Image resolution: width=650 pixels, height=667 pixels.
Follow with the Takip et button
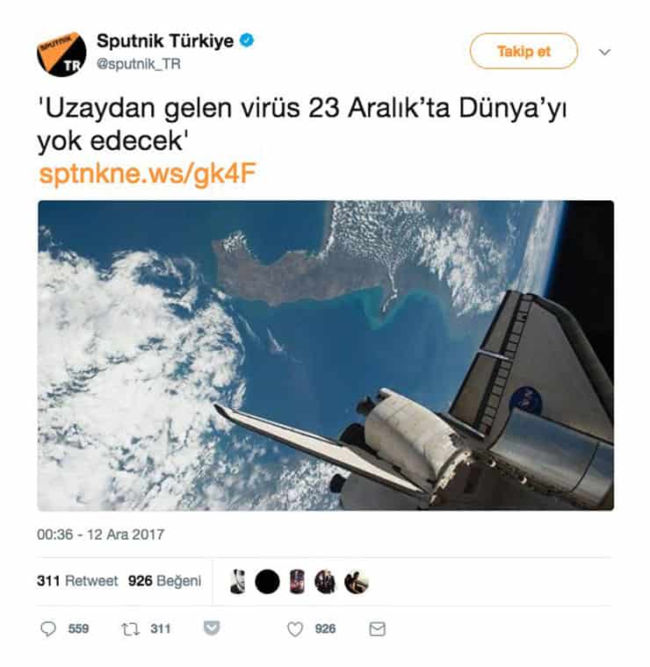pos(524,51)
